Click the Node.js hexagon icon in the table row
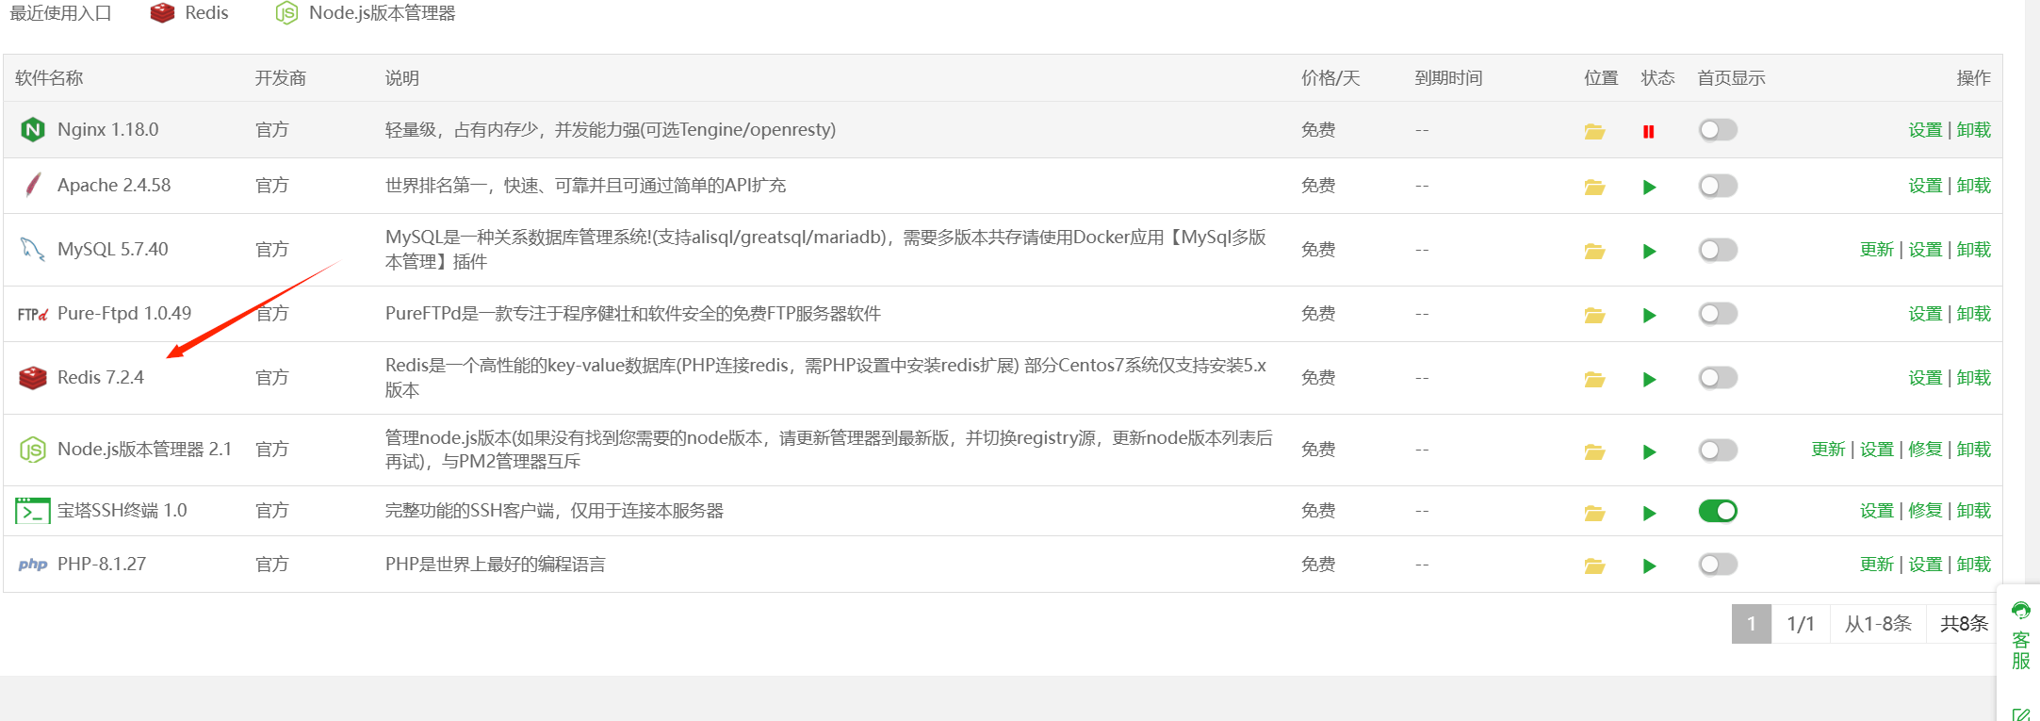 point(33,450)
